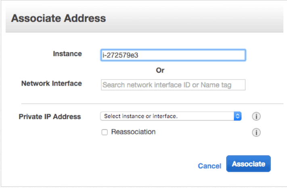Click the Network Interface label
Screen dimensions: 287x188
tap(52, 84)
